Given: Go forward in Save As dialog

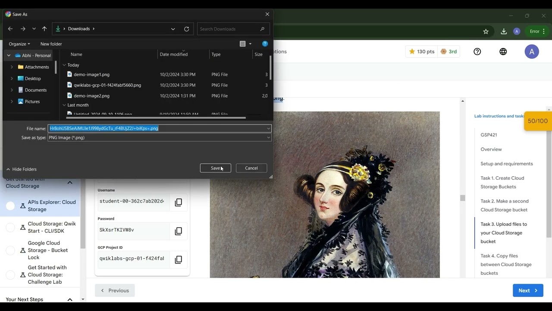Looking at the screenshot, I should [x=23, y=29].
